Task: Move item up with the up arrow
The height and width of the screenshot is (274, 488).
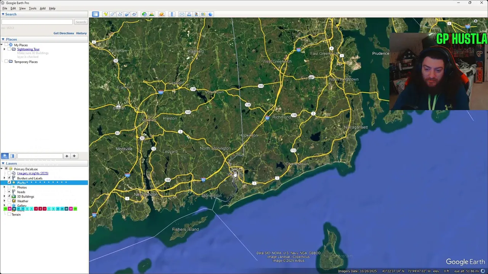Action: tap(67, 156)
